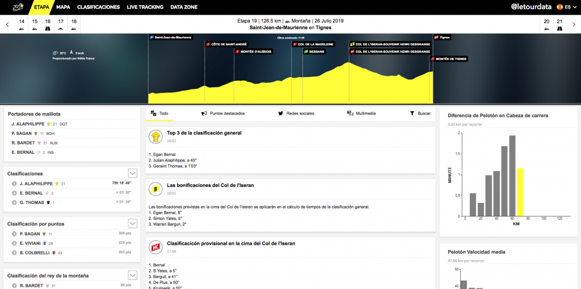Click the Saint-Jean-de-Maurienne start marker

pos(170,37)
